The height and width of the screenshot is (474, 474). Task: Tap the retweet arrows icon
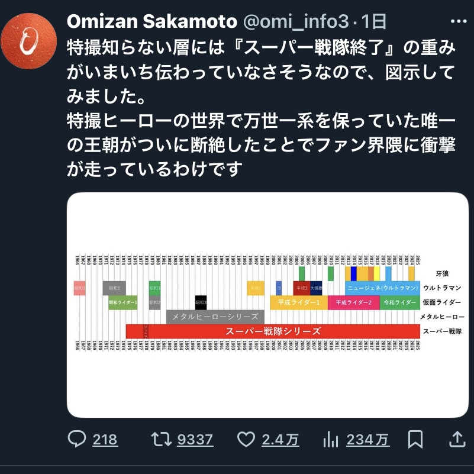click(x=159, y=439)
